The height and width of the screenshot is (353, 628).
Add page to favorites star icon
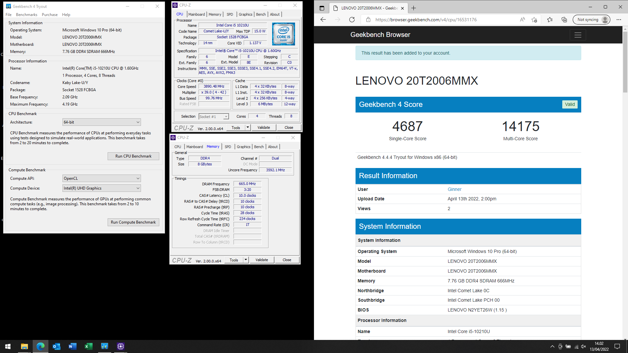tap(534, 20)
